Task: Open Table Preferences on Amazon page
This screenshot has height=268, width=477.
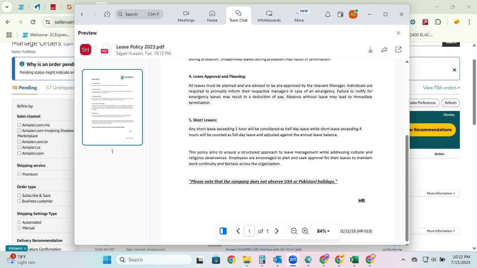Action: [423, 103]
